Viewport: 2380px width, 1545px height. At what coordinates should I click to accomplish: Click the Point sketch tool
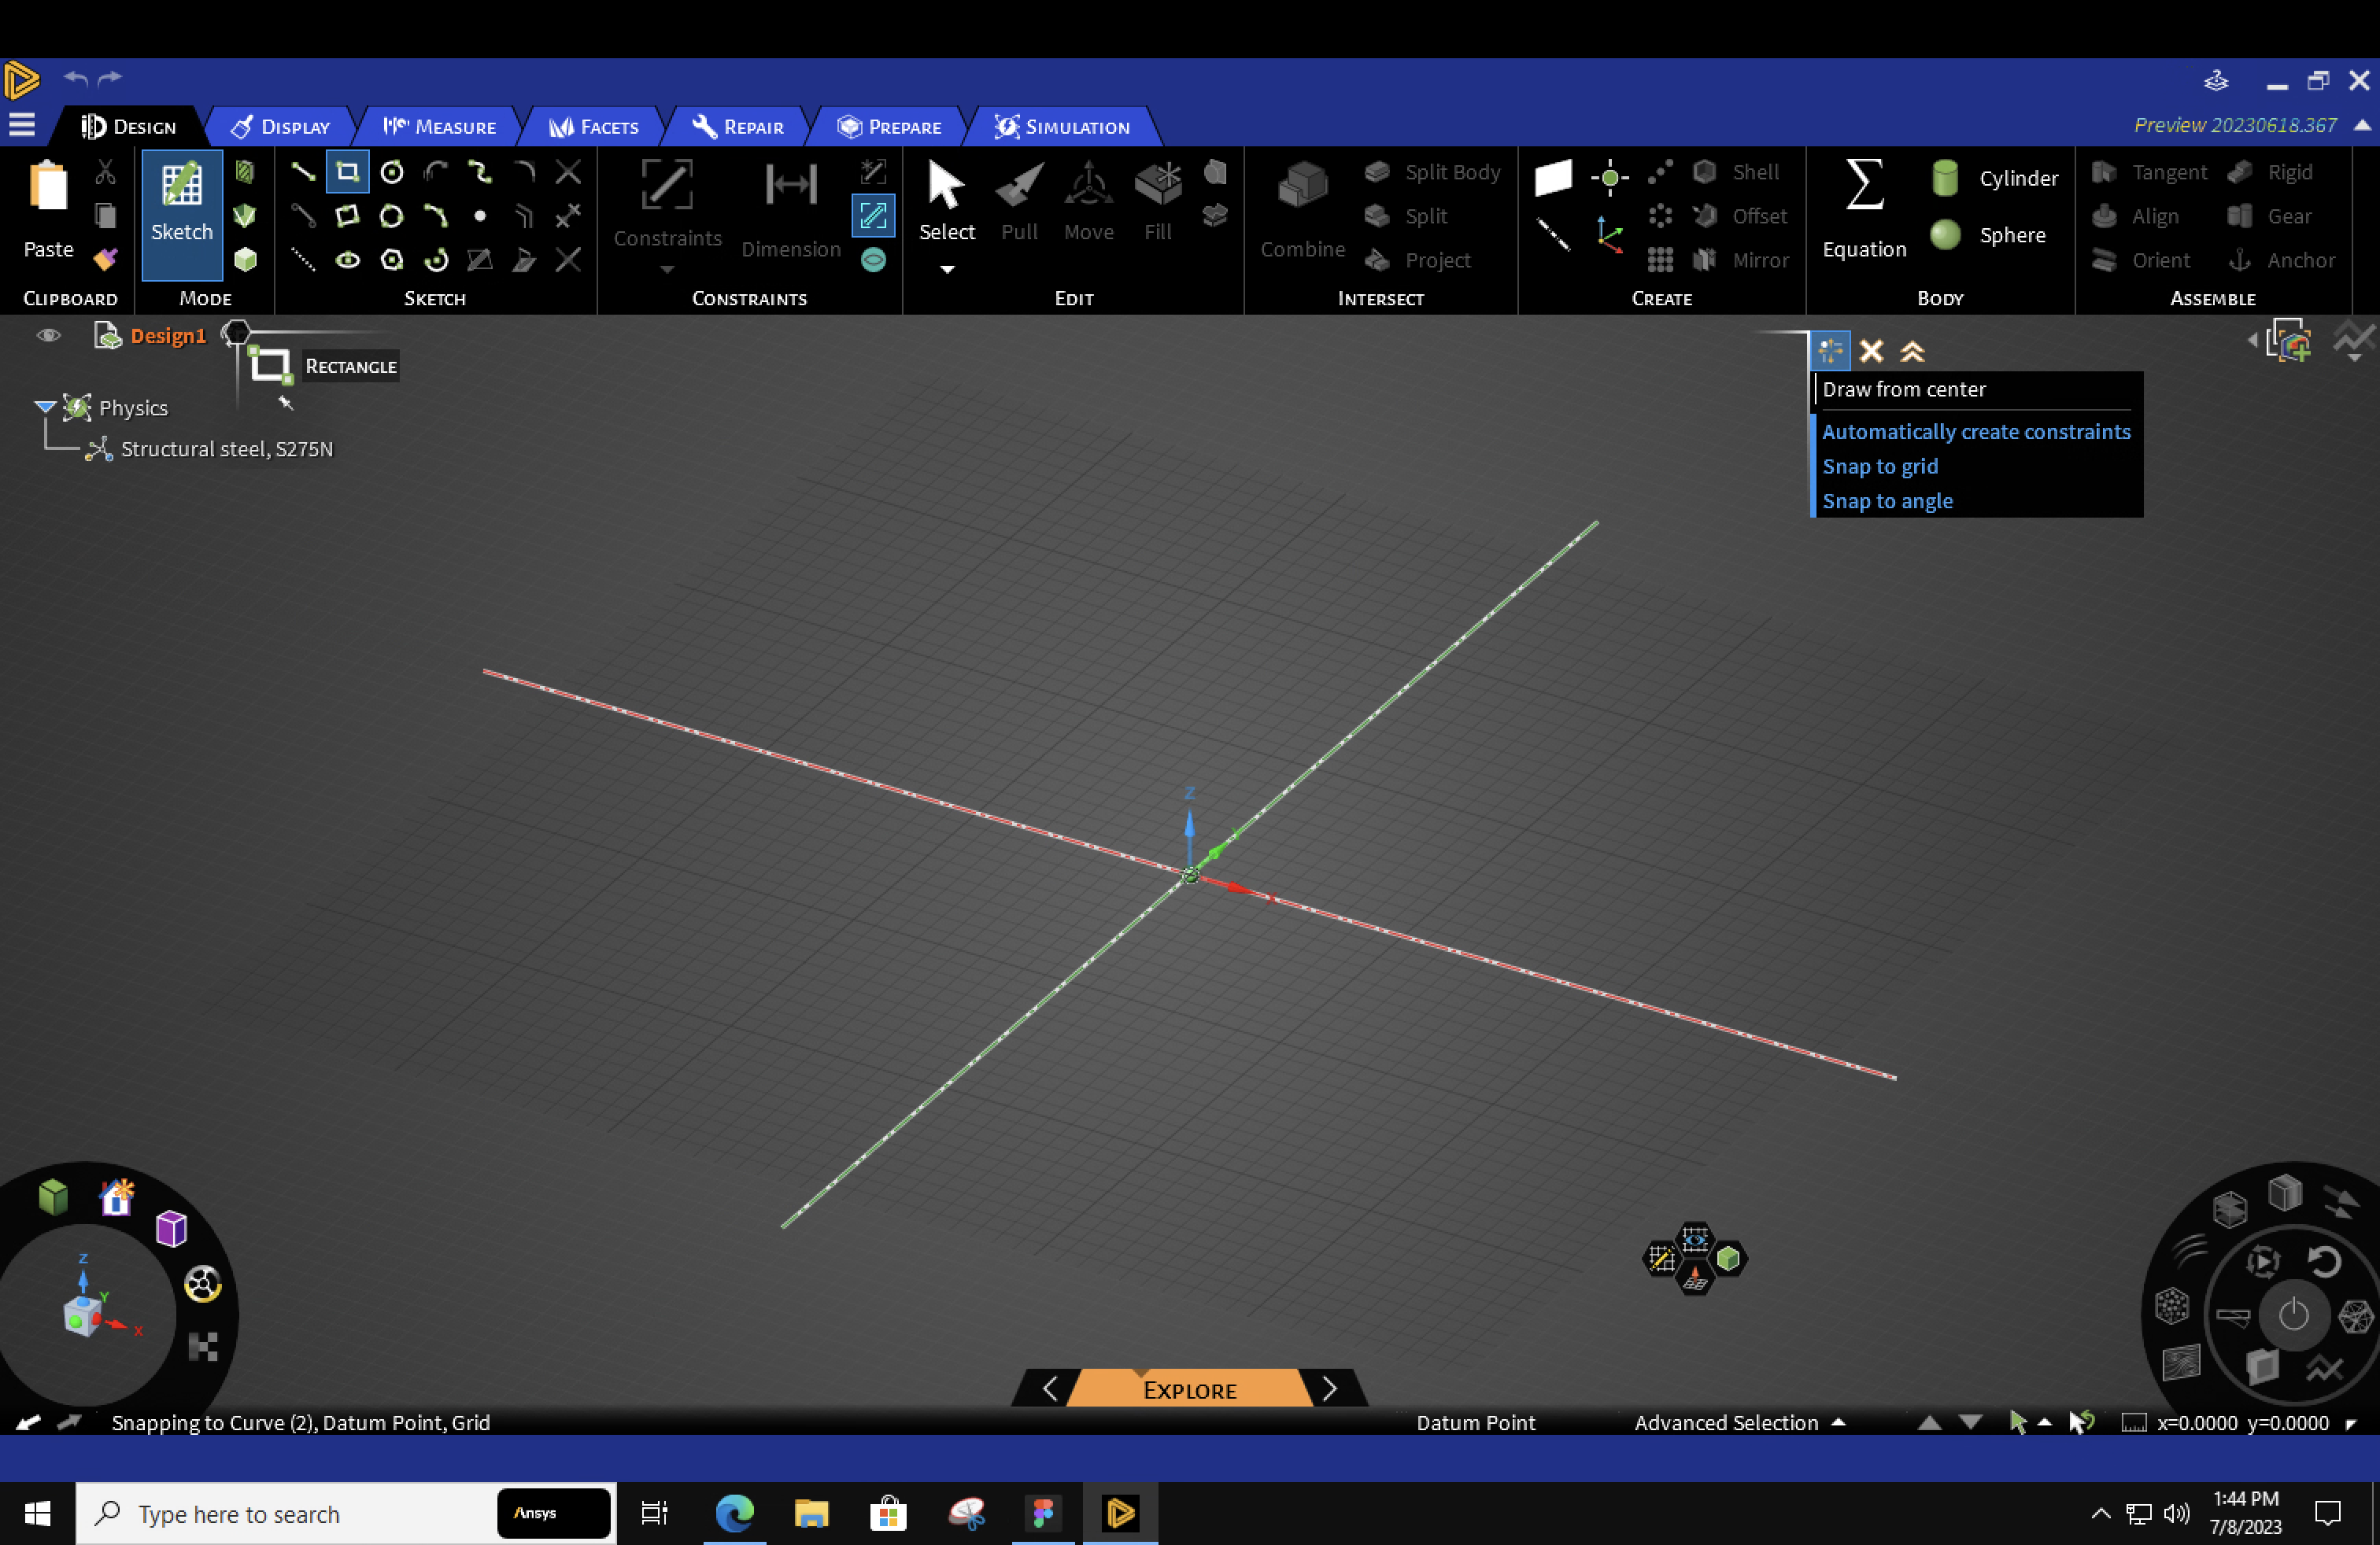coord(480,216)
